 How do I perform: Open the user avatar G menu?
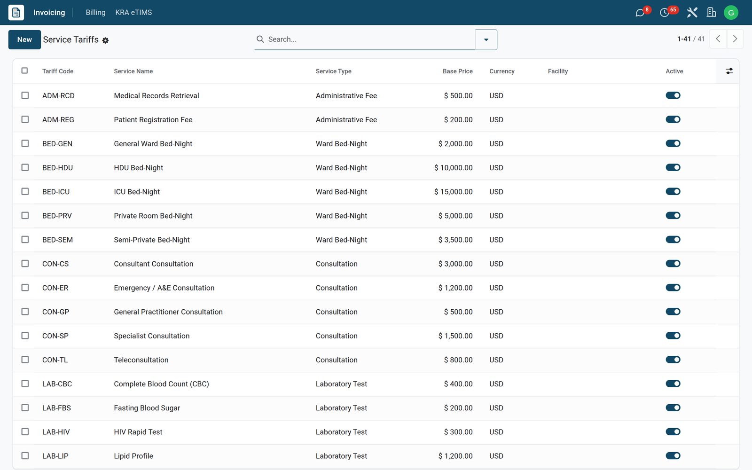click(x=731, y=13)
